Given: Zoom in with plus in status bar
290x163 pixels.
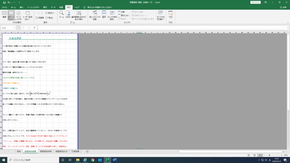Looking at the screenshot, I should 282,155.
